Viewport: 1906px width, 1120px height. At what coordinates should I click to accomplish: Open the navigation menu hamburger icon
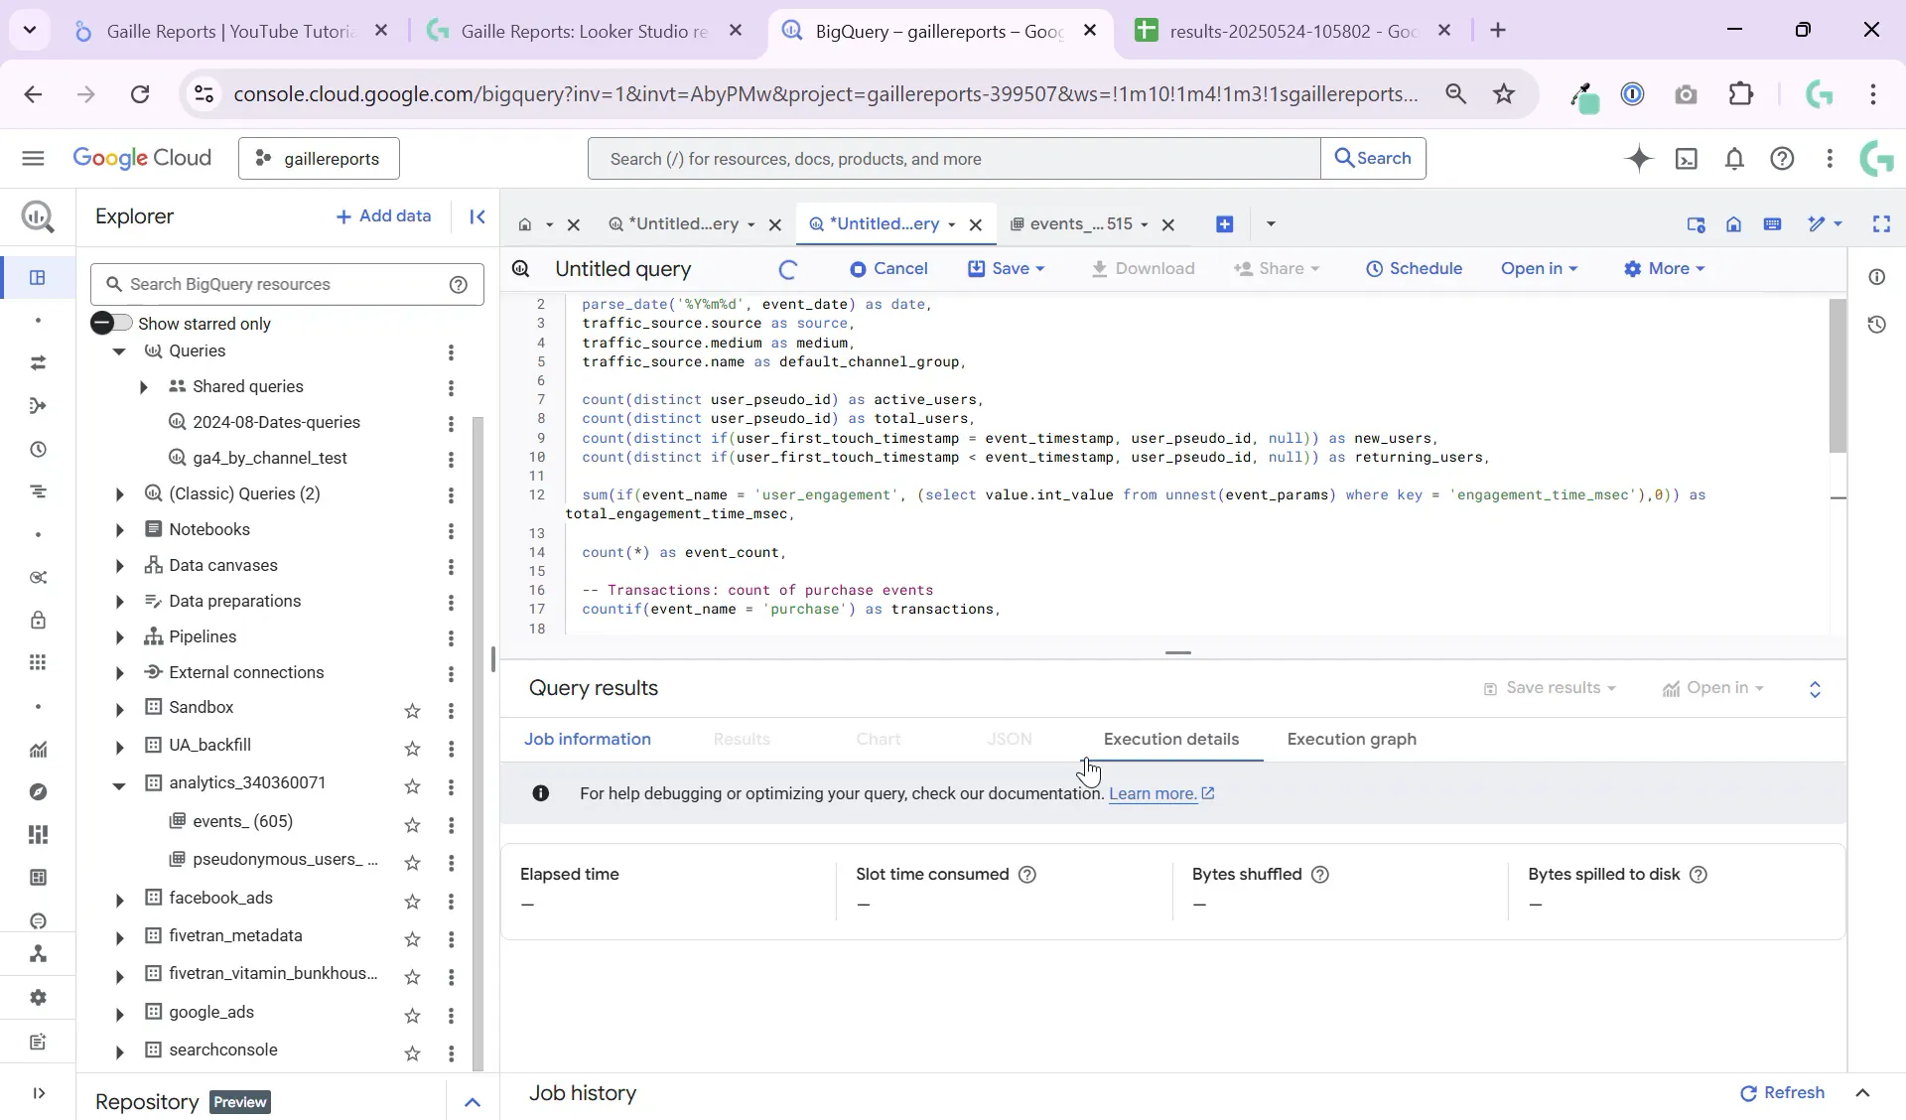[33, 159]
